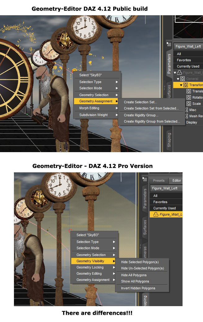
Task: Click the G icon beside Transforms
Action: pos(186,85)
